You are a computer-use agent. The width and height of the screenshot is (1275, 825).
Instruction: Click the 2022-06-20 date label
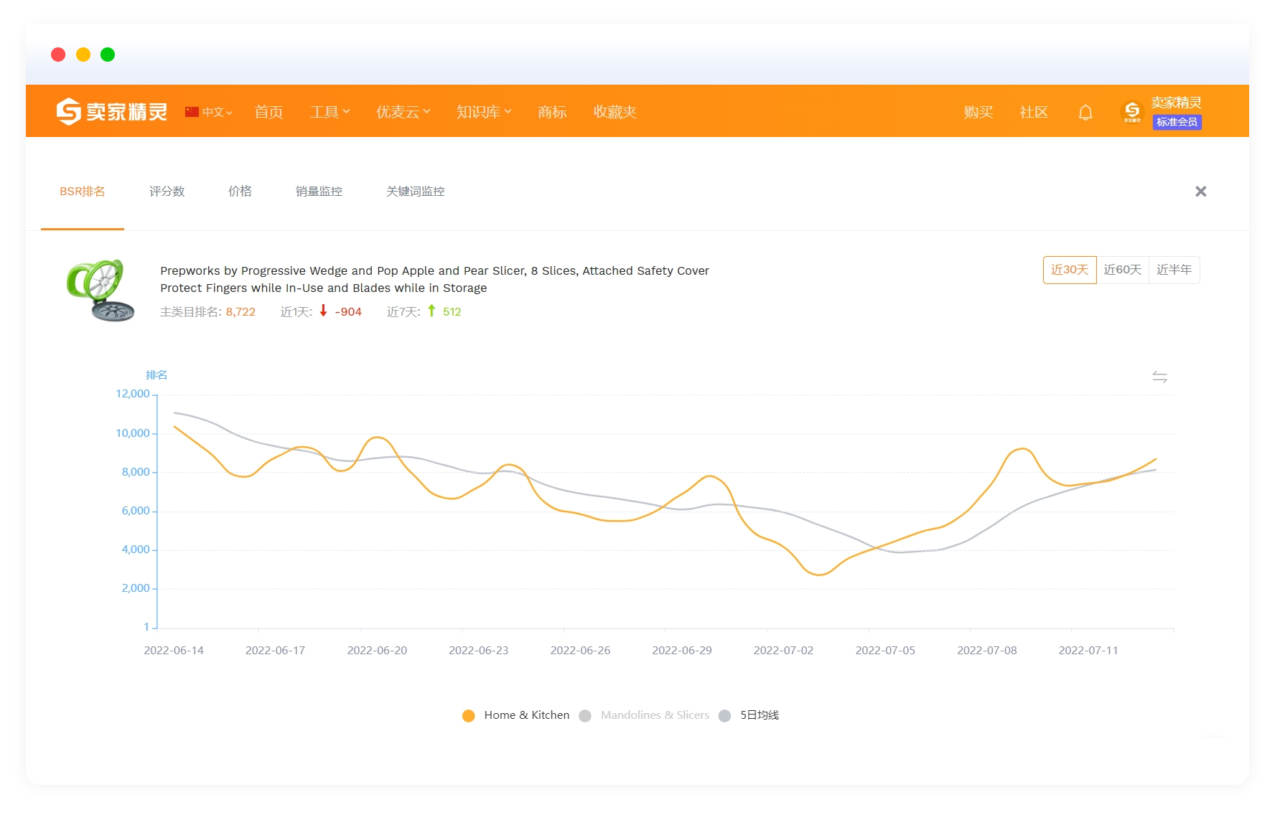(377, 651)
